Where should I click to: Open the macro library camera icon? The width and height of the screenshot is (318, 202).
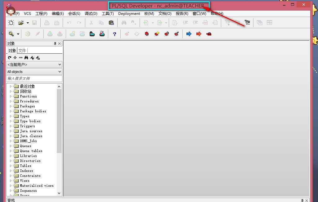247,22
